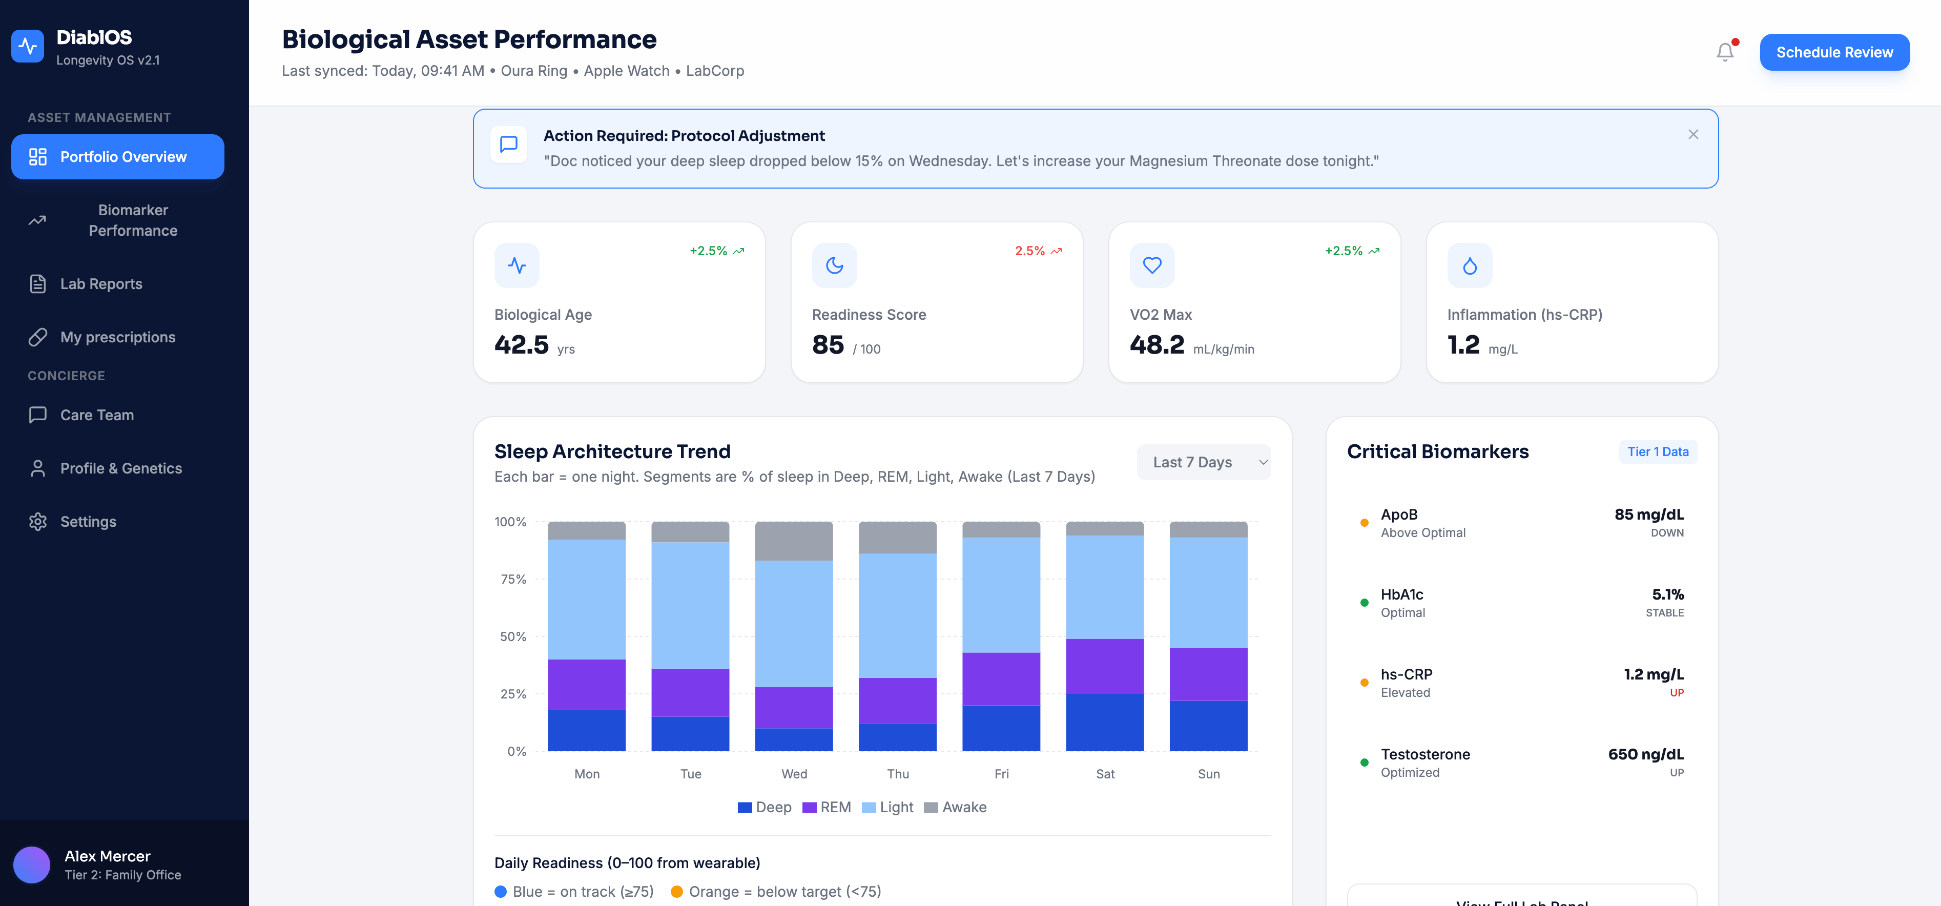Expand the Tier 1 Data badge
The width and height of the screenshot is (1941, 906).
tap(1658, 451)
